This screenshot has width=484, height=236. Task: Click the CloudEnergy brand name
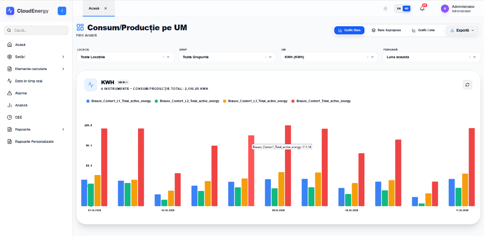(33, 11)
